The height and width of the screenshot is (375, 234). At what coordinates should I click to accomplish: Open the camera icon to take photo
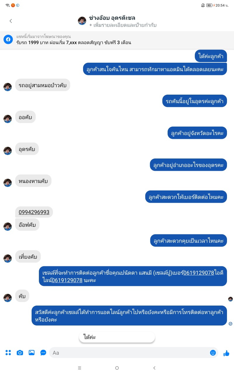click(x=20, y=353)
